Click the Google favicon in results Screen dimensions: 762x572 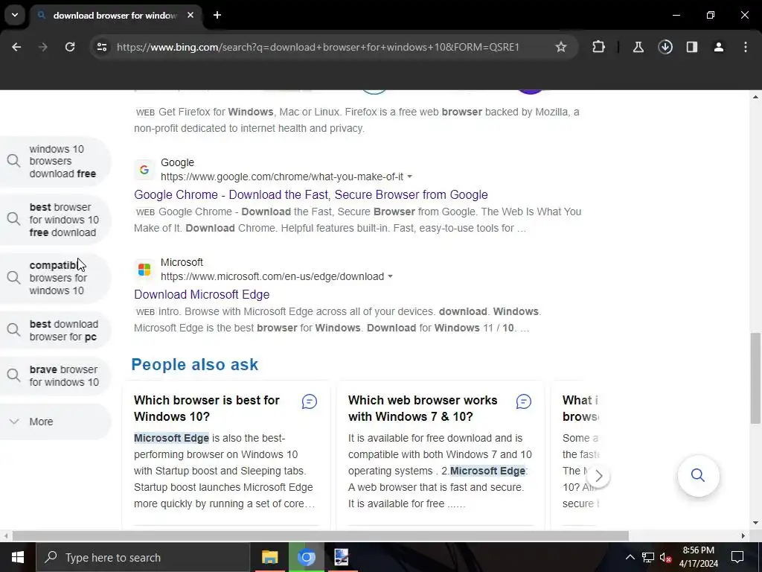[144, 169]
